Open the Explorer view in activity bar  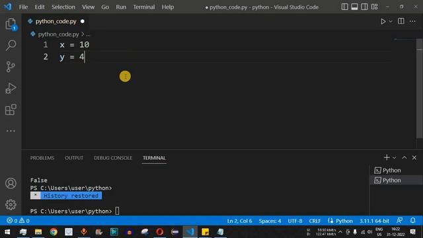click(11, 24)
